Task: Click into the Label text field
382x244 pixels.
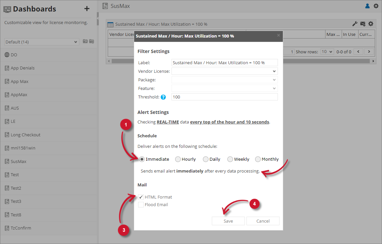Action: 224,63
